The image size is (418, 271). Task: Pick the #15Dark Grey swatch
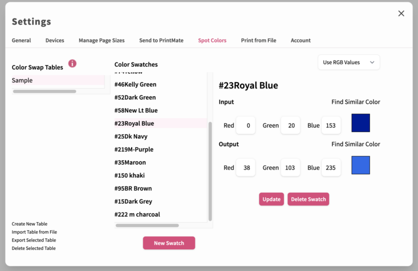click(161, 201)
